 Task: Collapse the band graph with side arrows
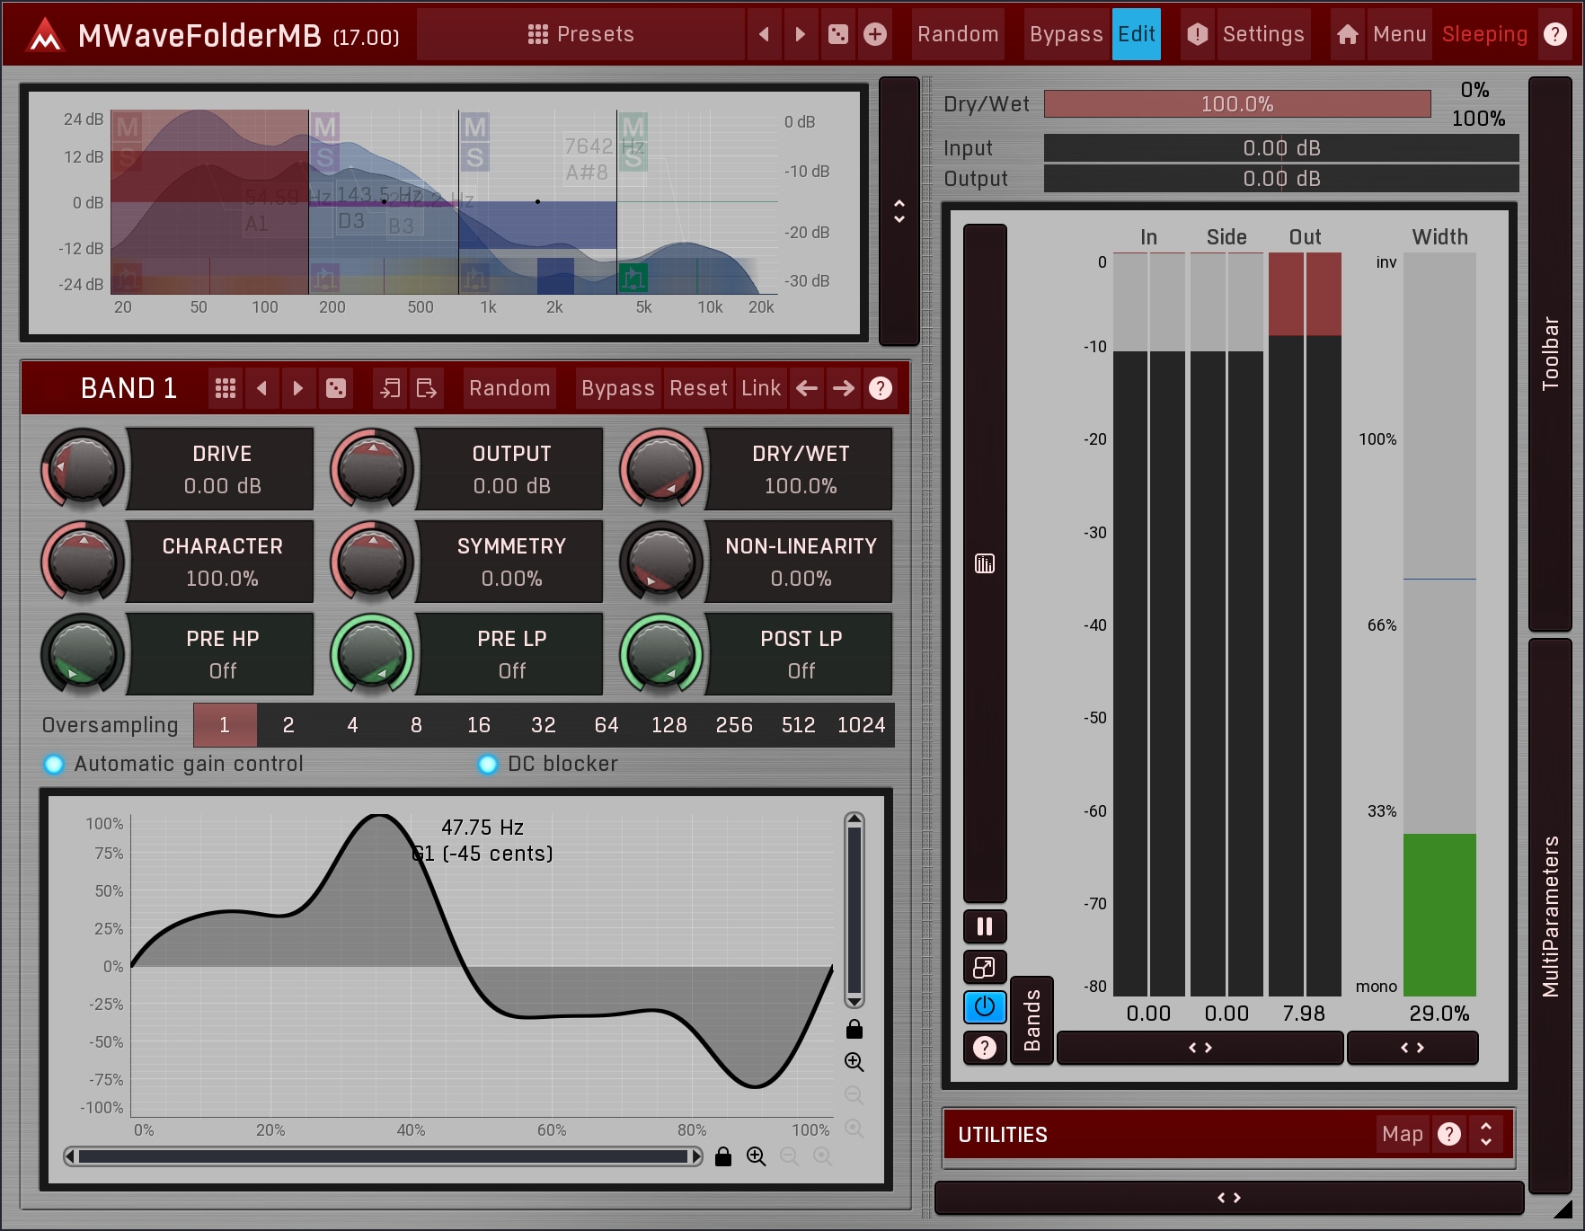[899, 211]
